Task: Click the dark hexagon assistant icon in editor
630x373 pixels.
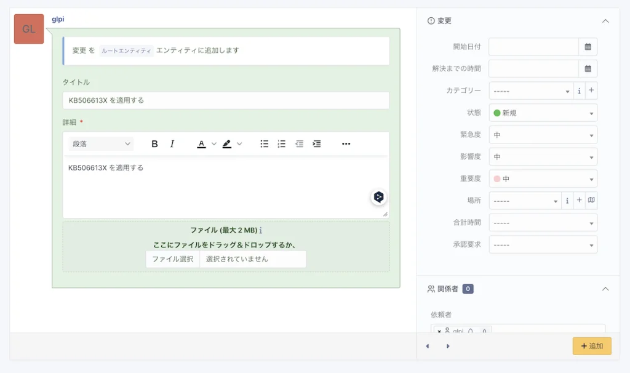Action: click(x=378, y=196)
